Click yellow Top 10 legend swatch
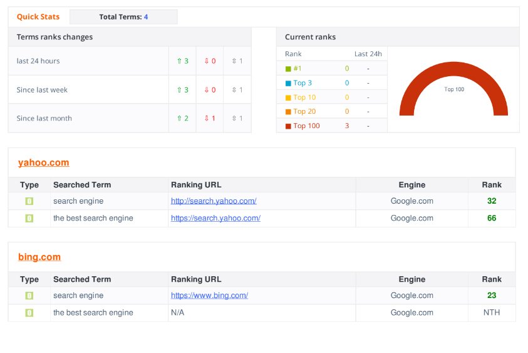The height and width of the screenshot is (353, 528). point(288,97)
